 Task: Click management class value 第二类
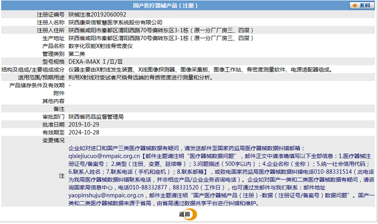76,54
